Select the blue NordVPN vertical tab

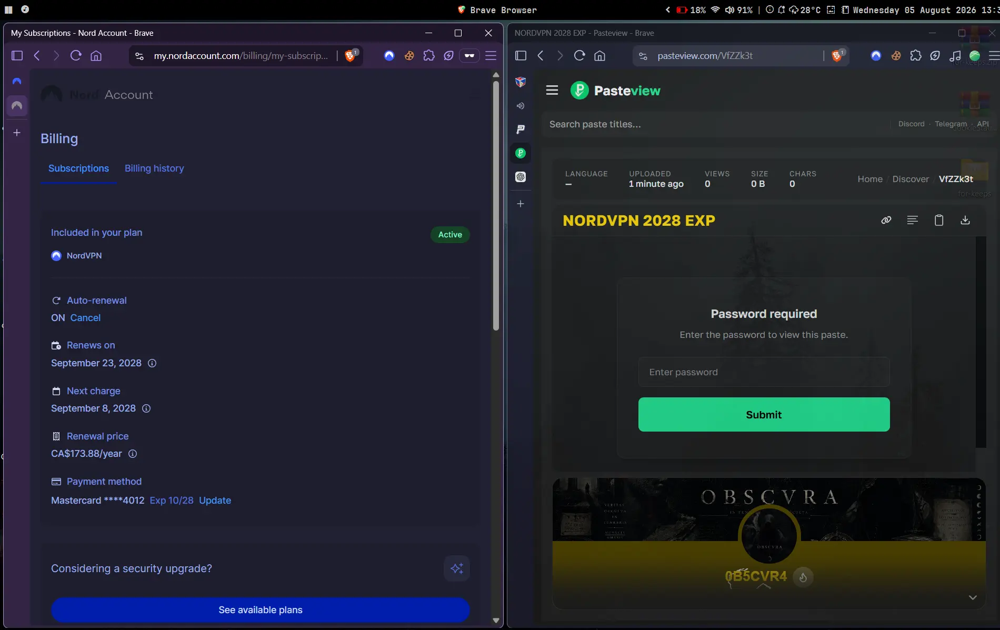pos(17,82)
